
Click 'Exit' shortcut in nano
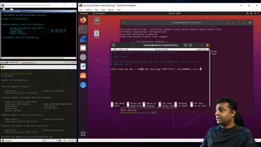coord(115,106)
